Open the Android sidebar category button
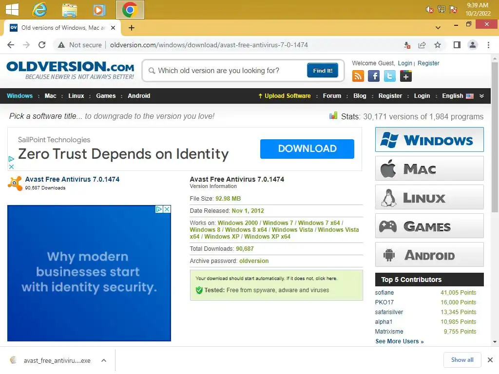The width and height of the screenshot is (499, 374). tap(429, 255)
